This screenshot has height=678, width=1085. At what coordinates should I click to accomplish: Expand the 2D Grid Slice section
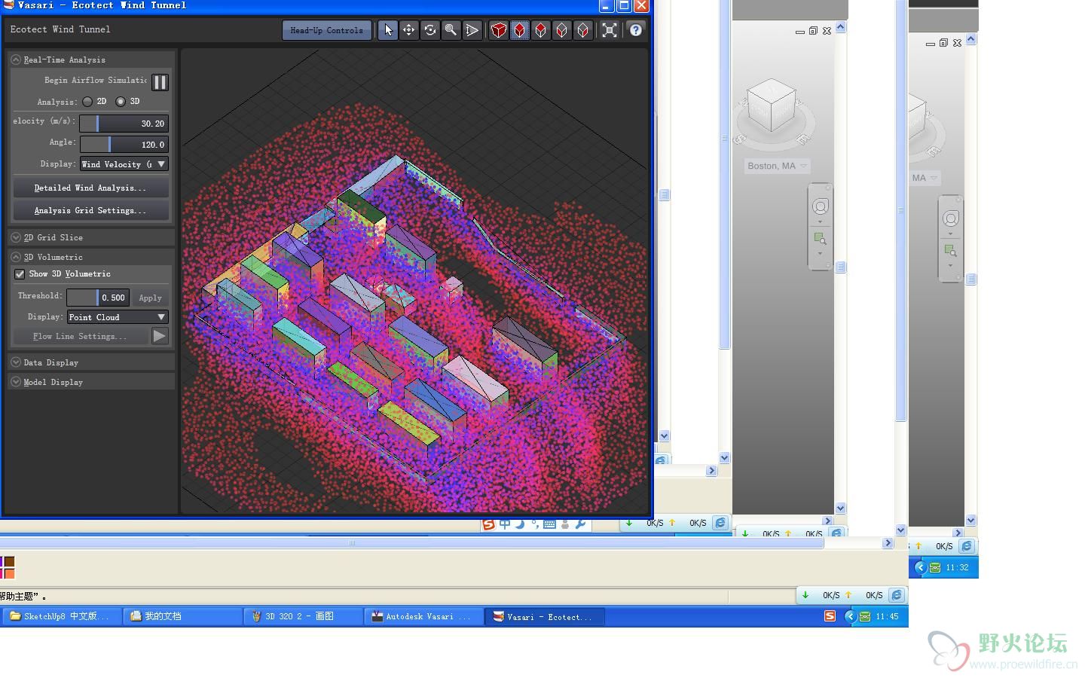(16, 237)
